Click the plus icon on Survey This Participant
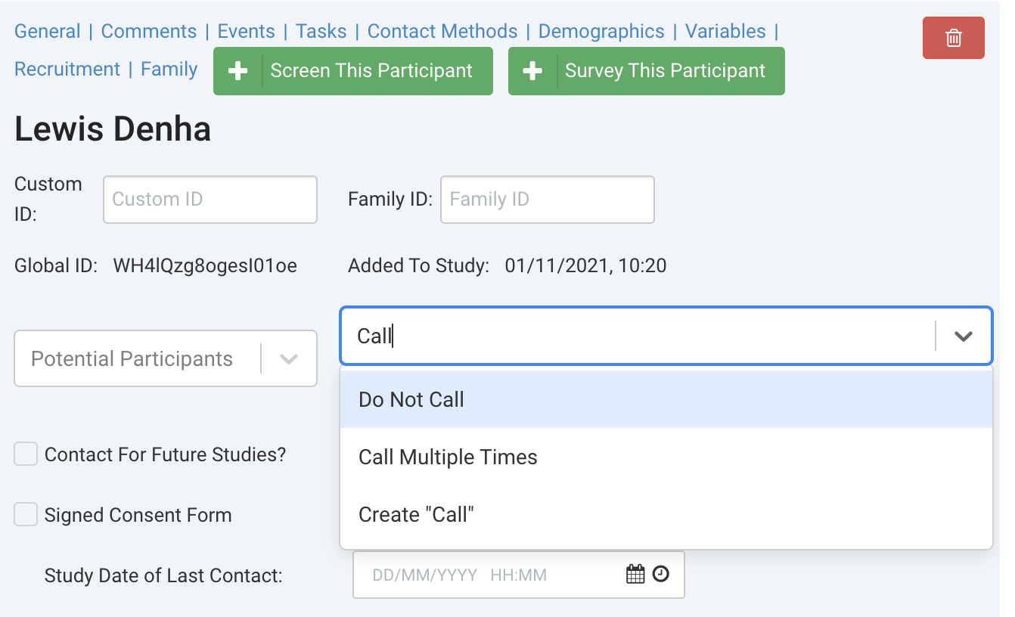 533,71
